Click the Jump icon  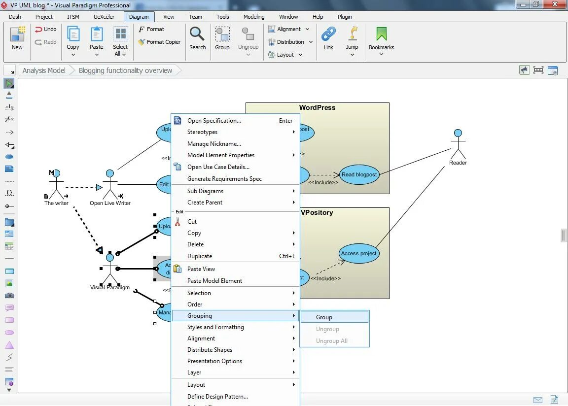point(352,34)
